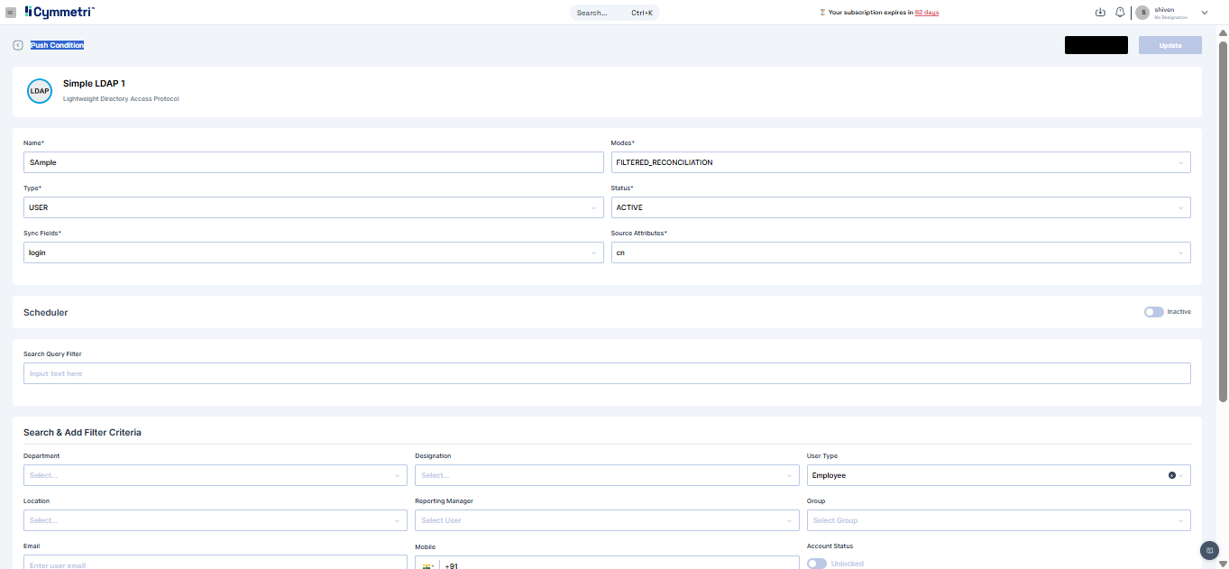Click the username shiven
1229x569 pixels.
[x=1164, y=9]
